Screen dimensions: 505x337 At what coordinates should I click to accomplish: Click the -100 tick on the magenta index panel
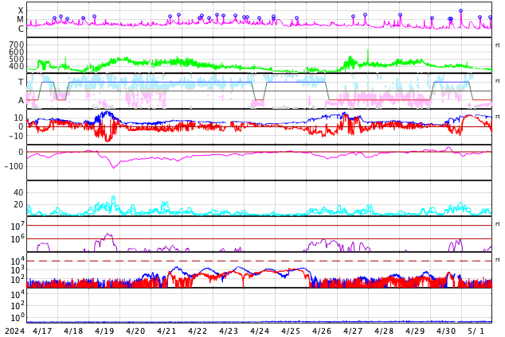pyautogui.click(x=14, y=166)
